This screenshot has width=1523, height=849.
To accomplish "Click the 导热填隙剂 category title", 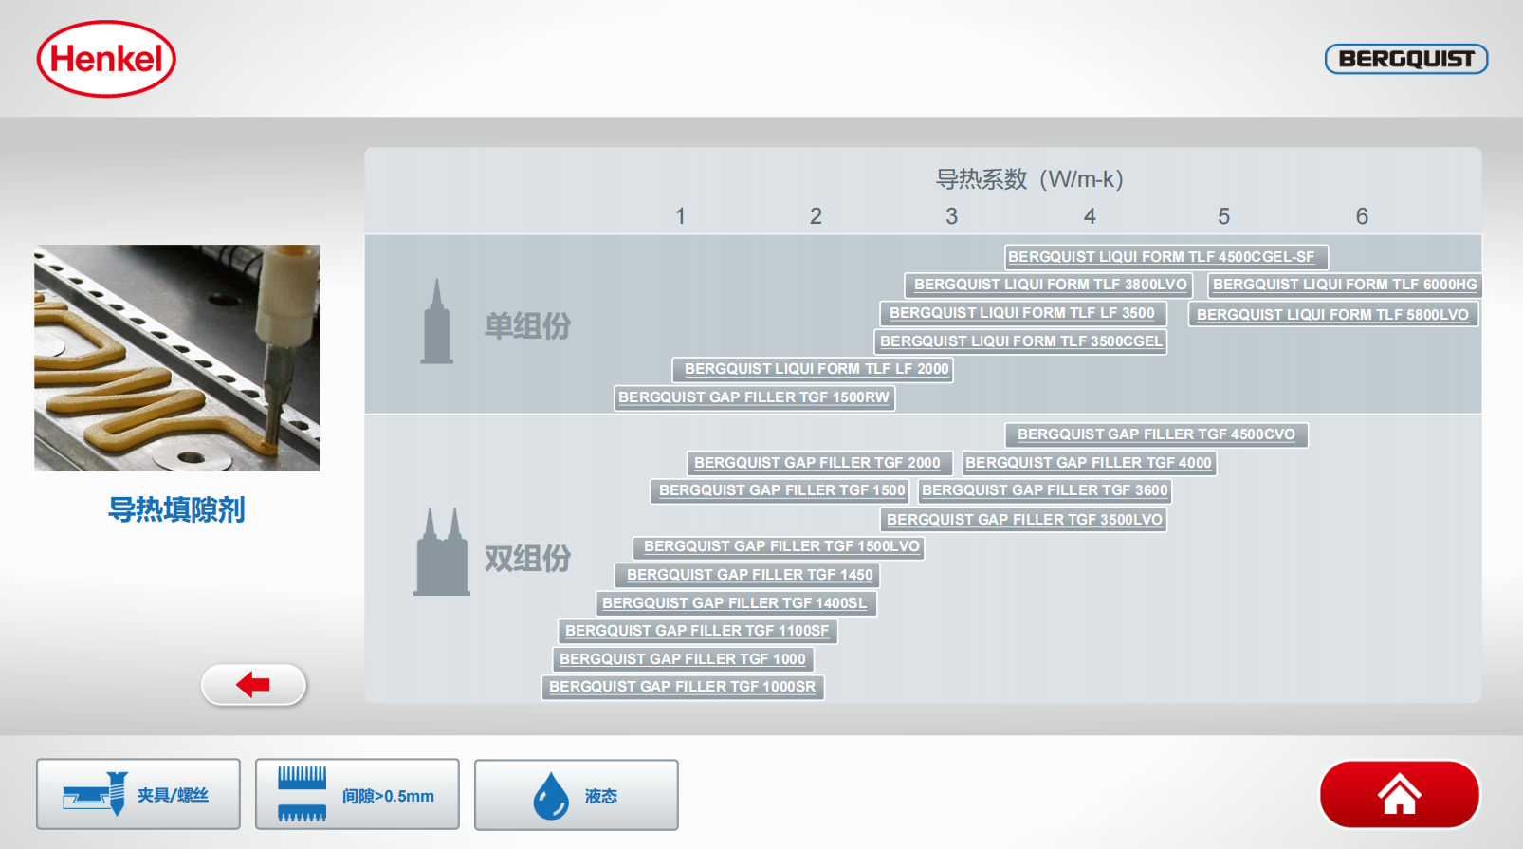I will pos(176,509).
